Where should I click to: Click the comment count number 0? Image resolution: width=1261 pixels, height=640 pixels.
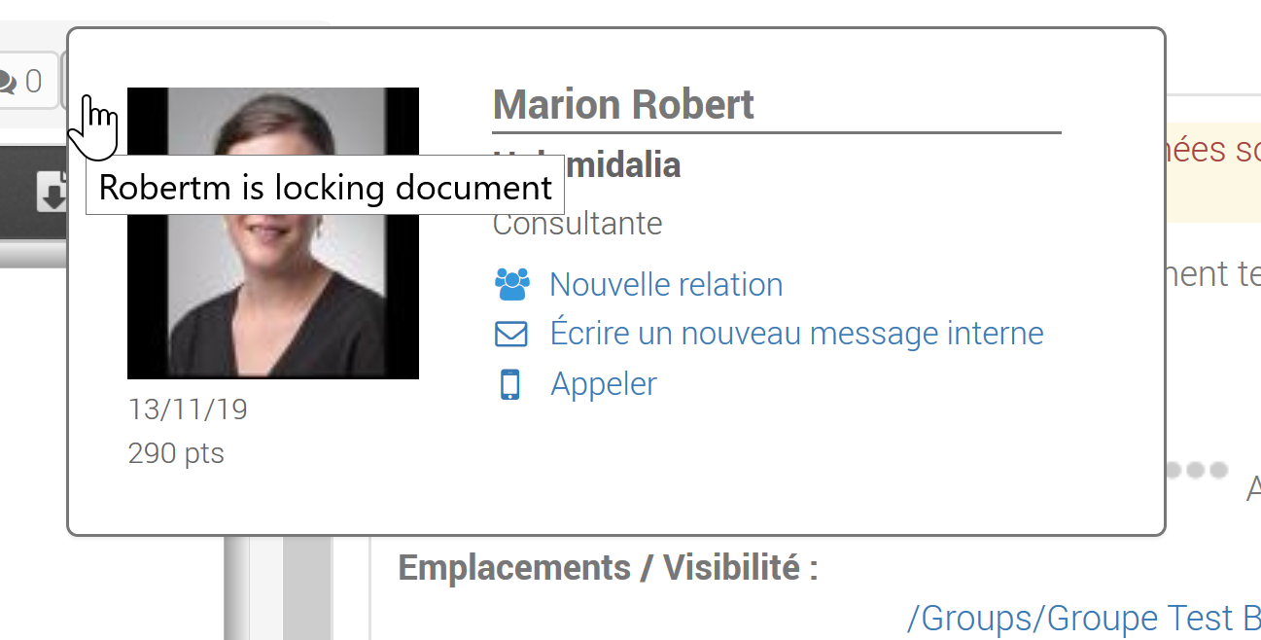pos(34,82)
